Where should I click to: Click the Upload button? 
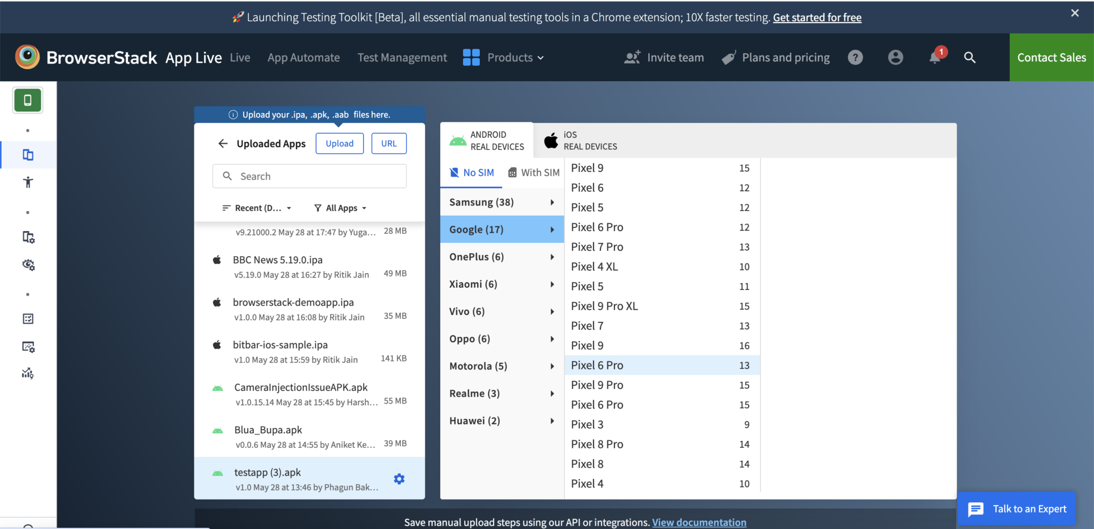coord(339,143)
